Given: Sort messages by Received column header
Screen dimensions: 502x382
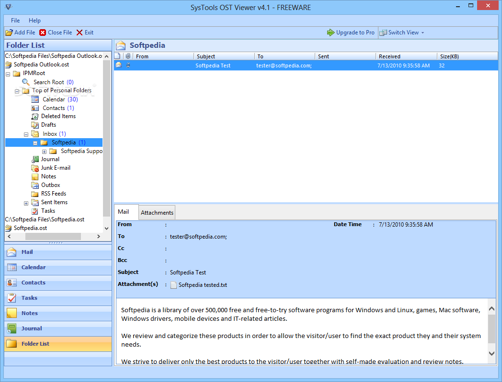Looking at the screenshot, I should click(406, 56).
